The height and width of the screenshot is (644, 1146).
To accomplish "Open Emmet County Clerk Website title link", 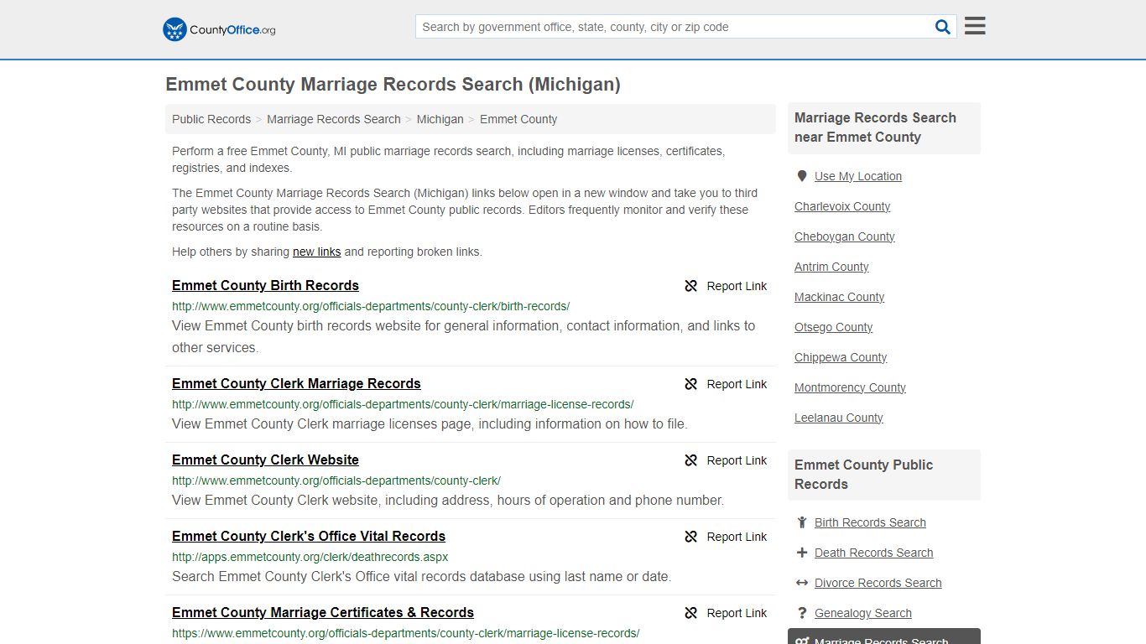I will click(265, 460).
